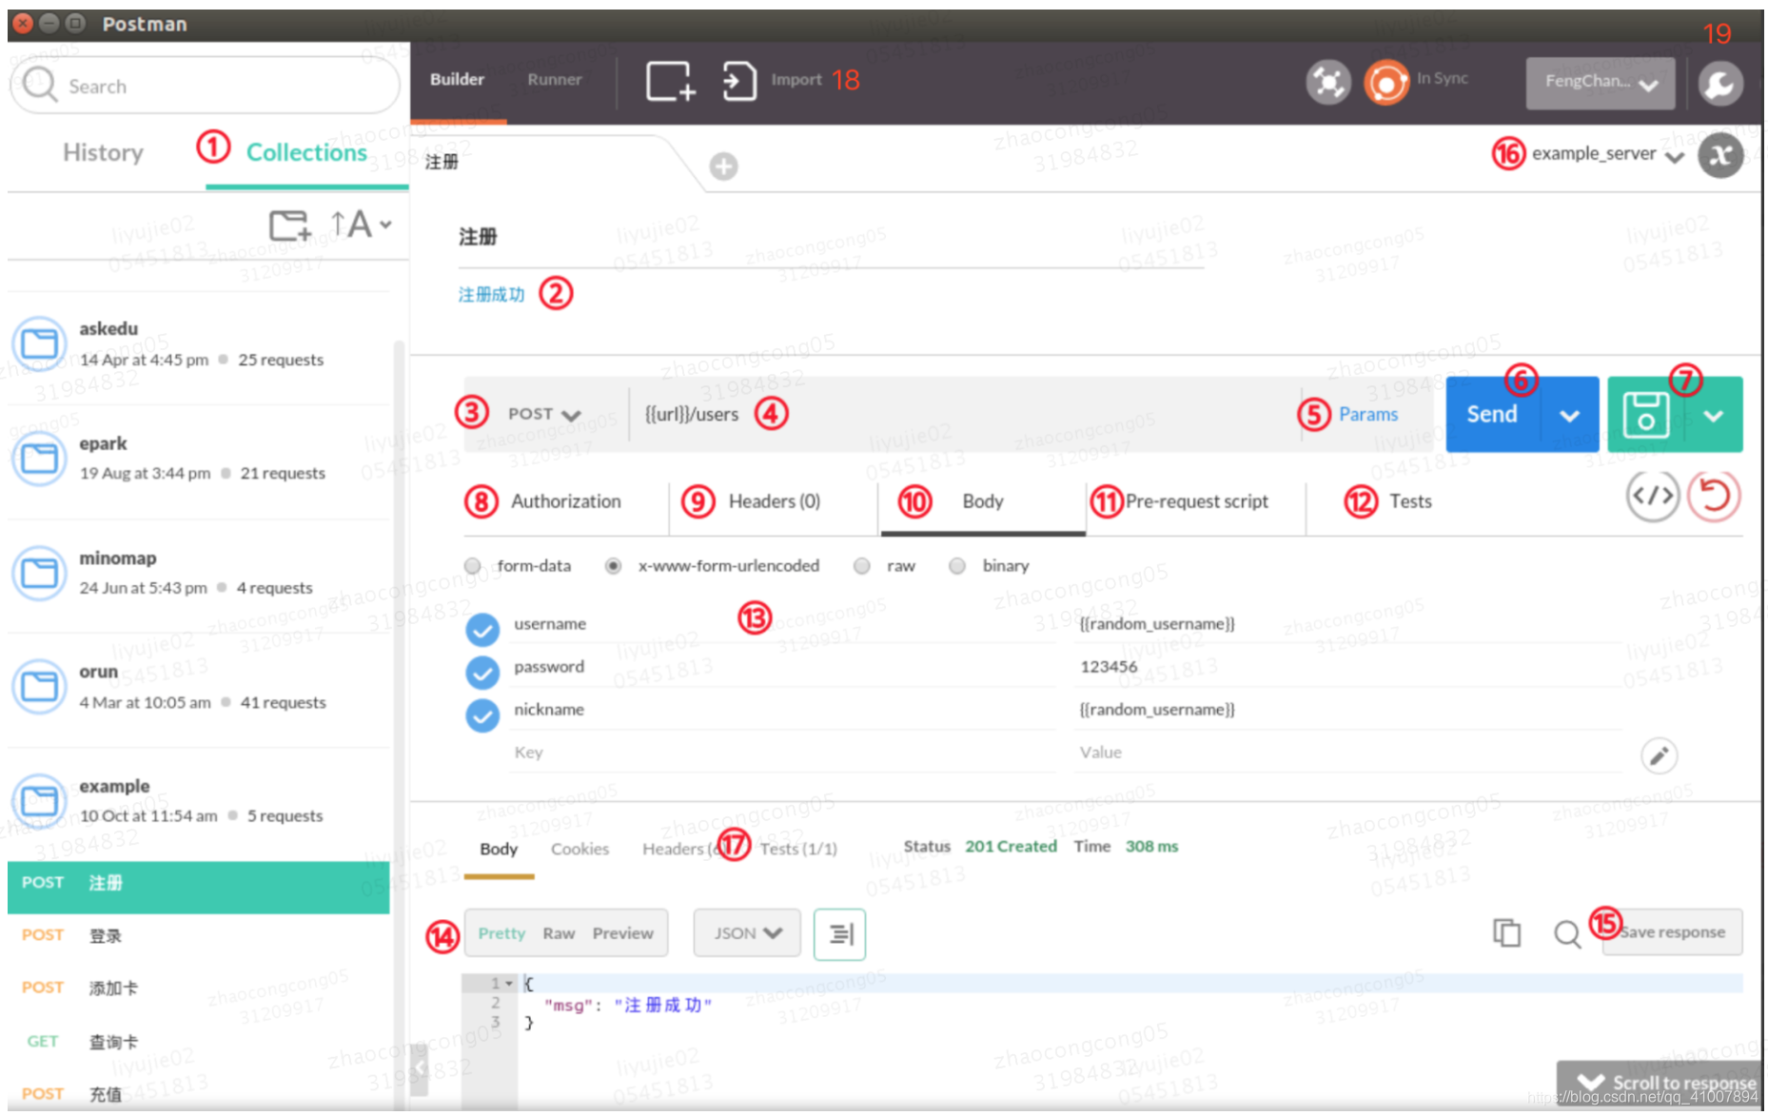Open the FengChan account dropdown
This screenshot has width=1768, height=1115.
(x=1601, y=83)
